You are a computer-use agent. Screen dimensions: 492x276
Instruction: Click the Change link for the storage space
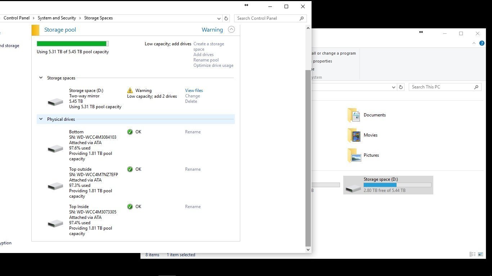(x=192, y=96)
